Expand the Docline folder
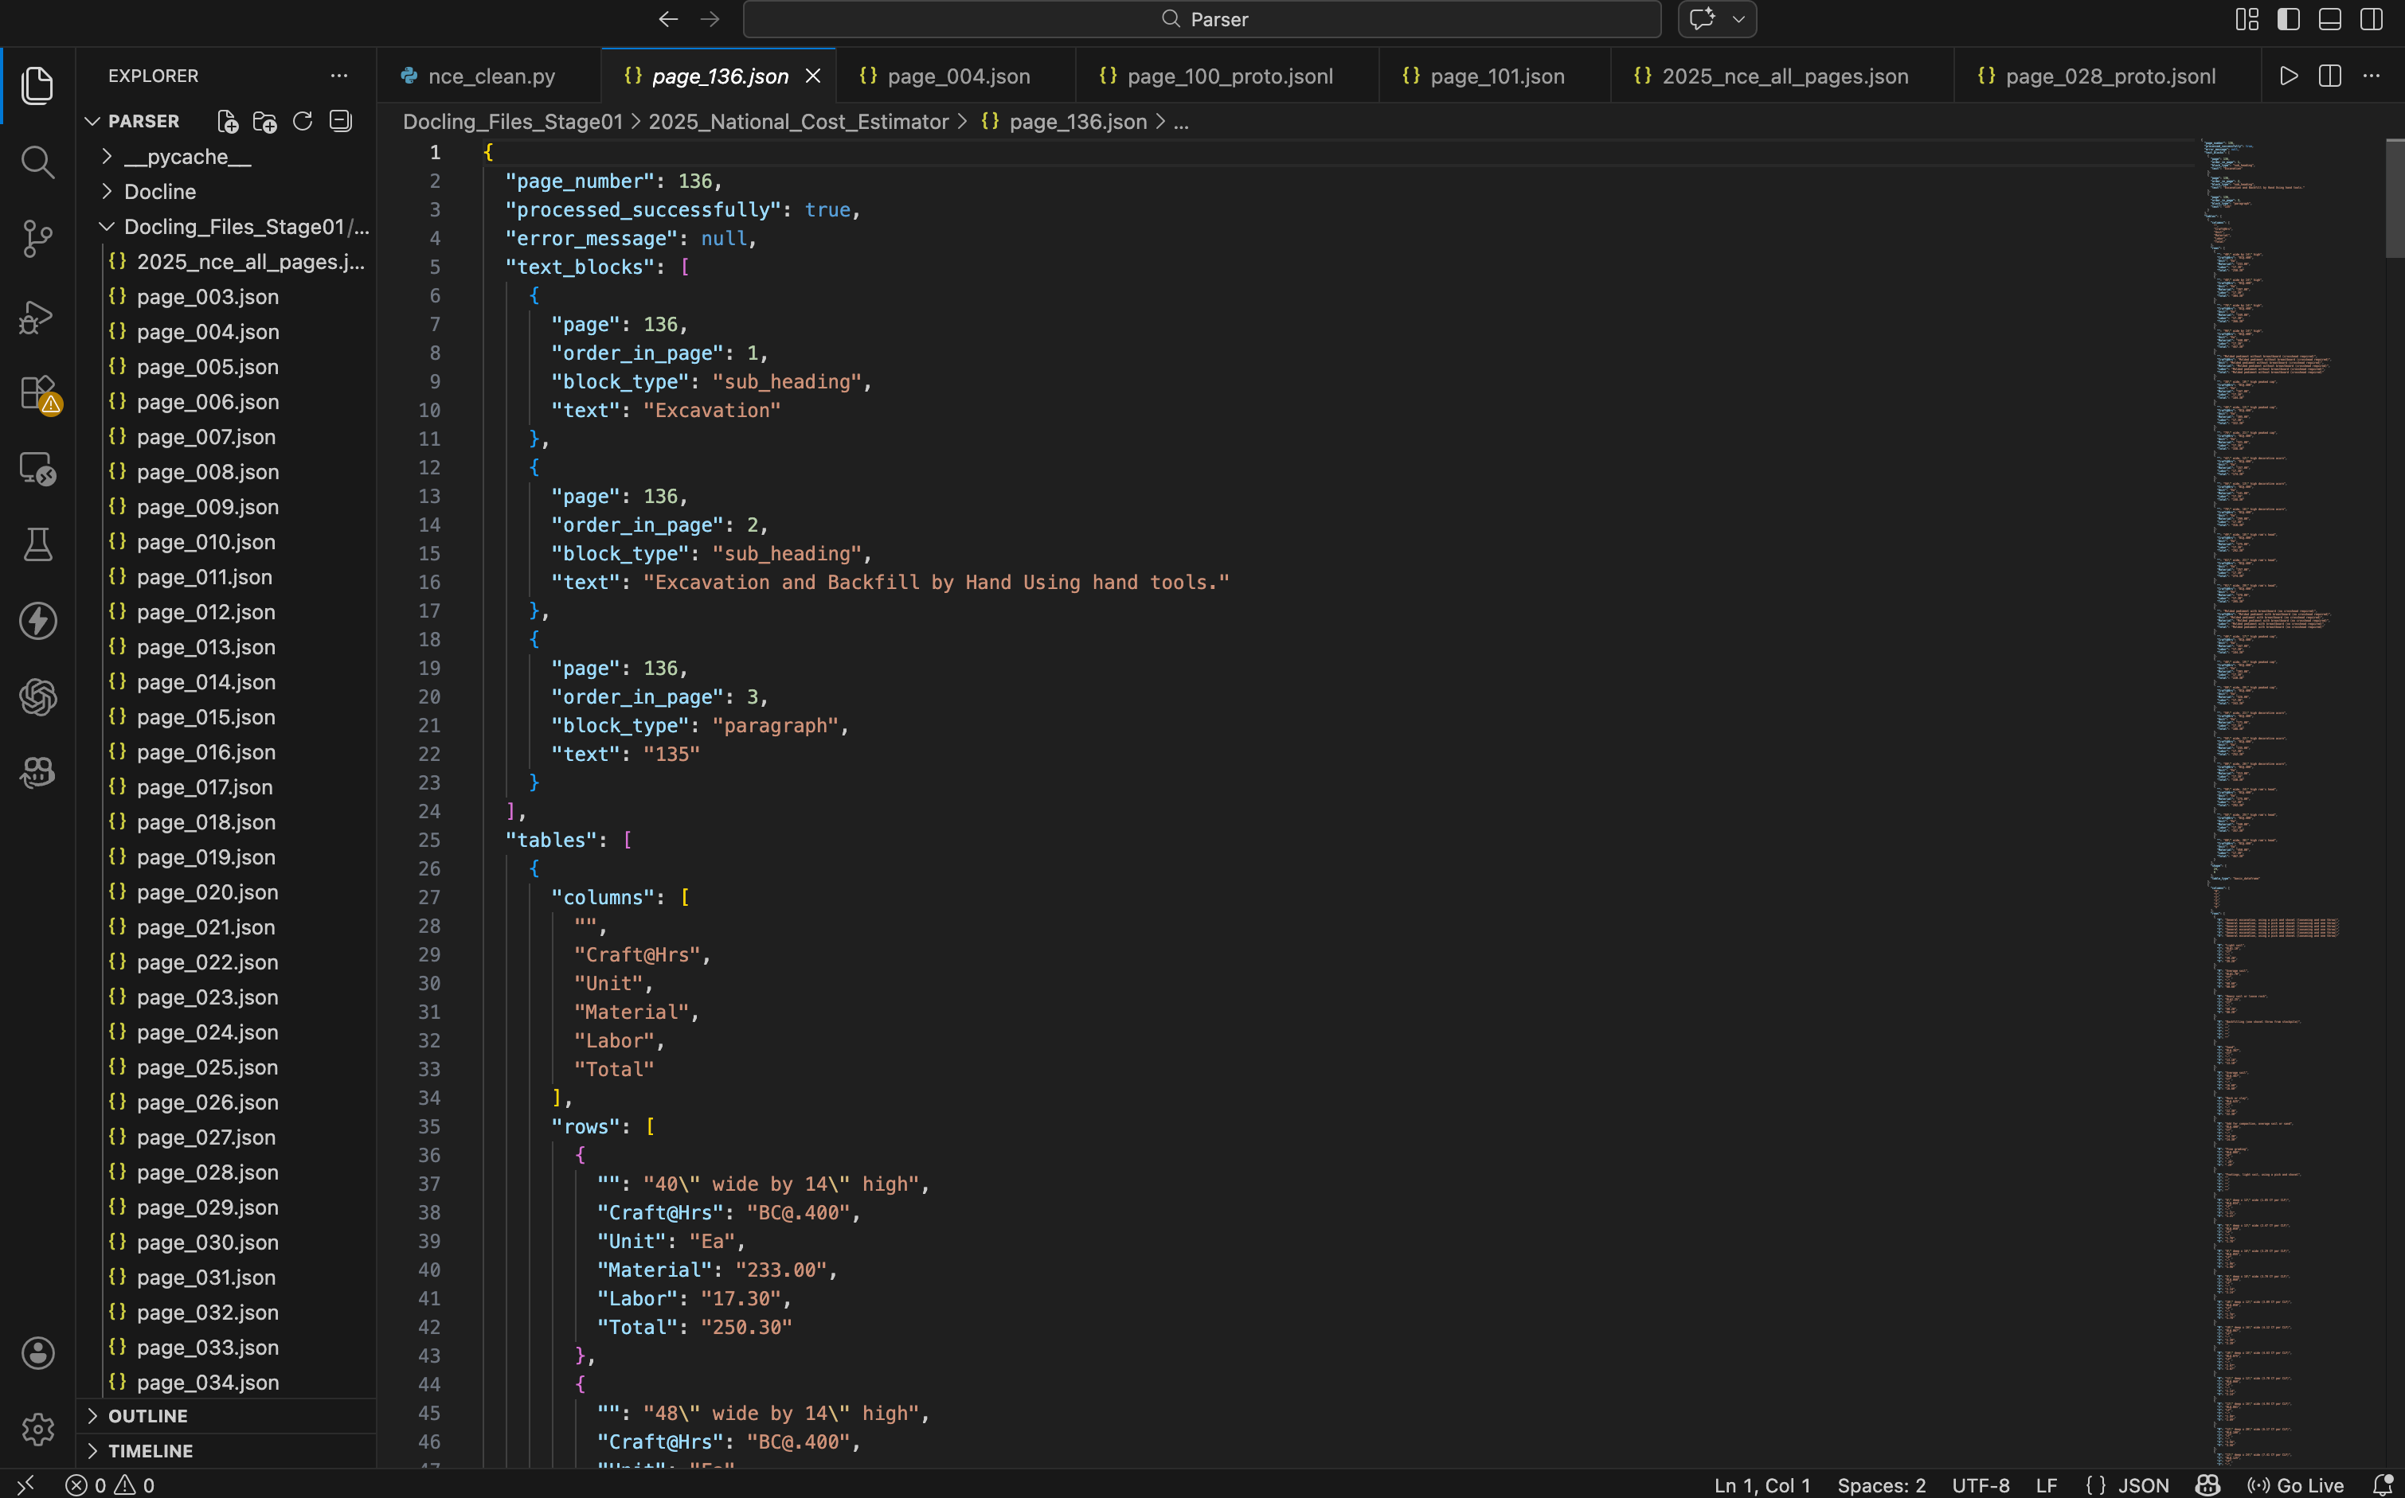2405x1498 pixels. click(x=107, y=191)
